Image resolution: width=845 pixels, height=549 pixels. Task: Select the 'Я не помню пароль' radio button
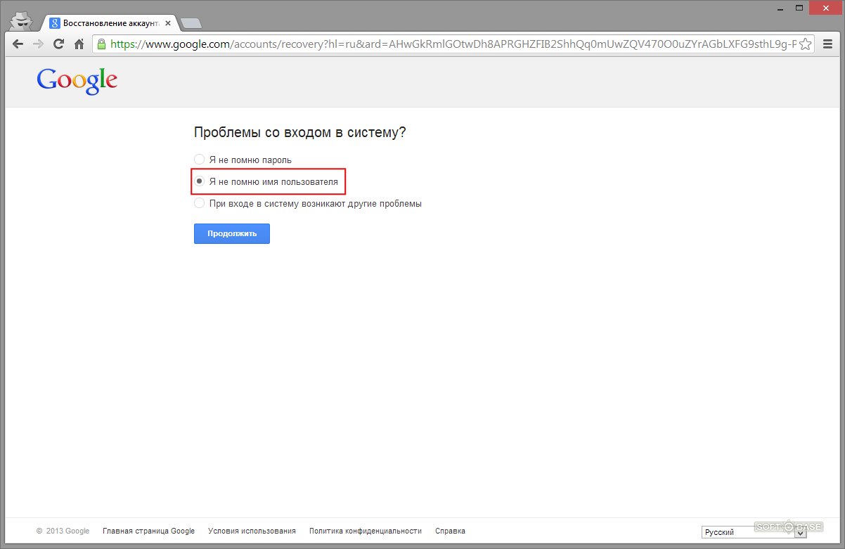click(200, 160)
